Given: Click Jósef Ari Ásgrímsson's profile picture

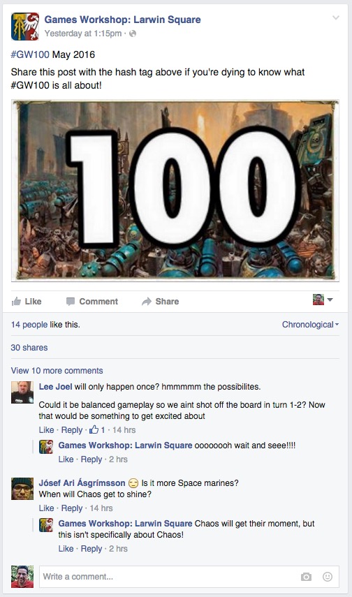Looking at the screenshot, I should point(22,489).
